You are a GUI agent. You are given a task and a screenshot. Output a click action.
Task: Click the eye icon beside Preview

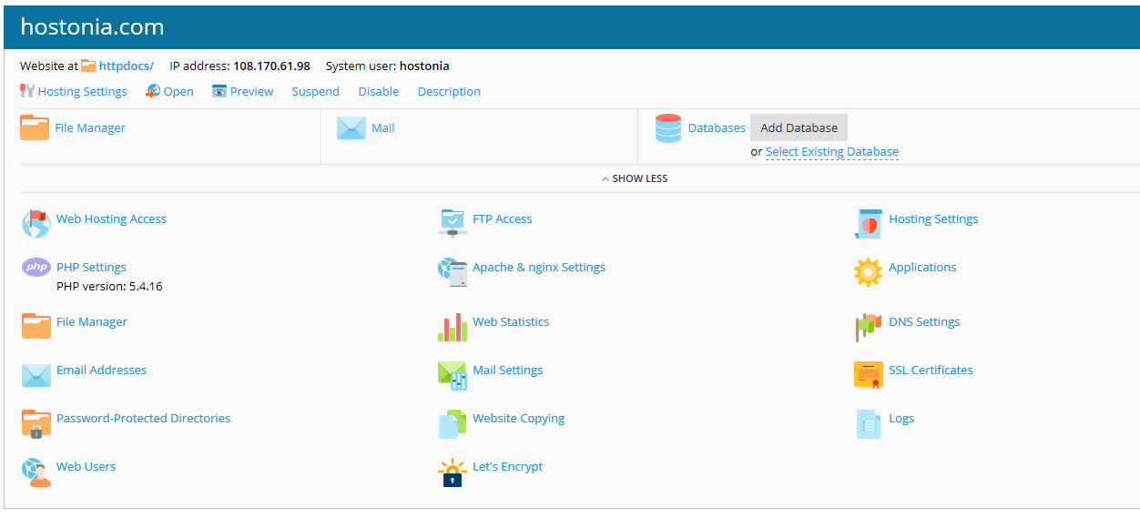click(219, 91)
